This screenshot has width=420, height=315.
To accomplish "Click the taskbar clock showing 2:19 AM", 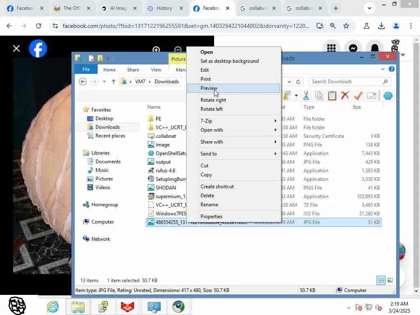I will (399, 307).
